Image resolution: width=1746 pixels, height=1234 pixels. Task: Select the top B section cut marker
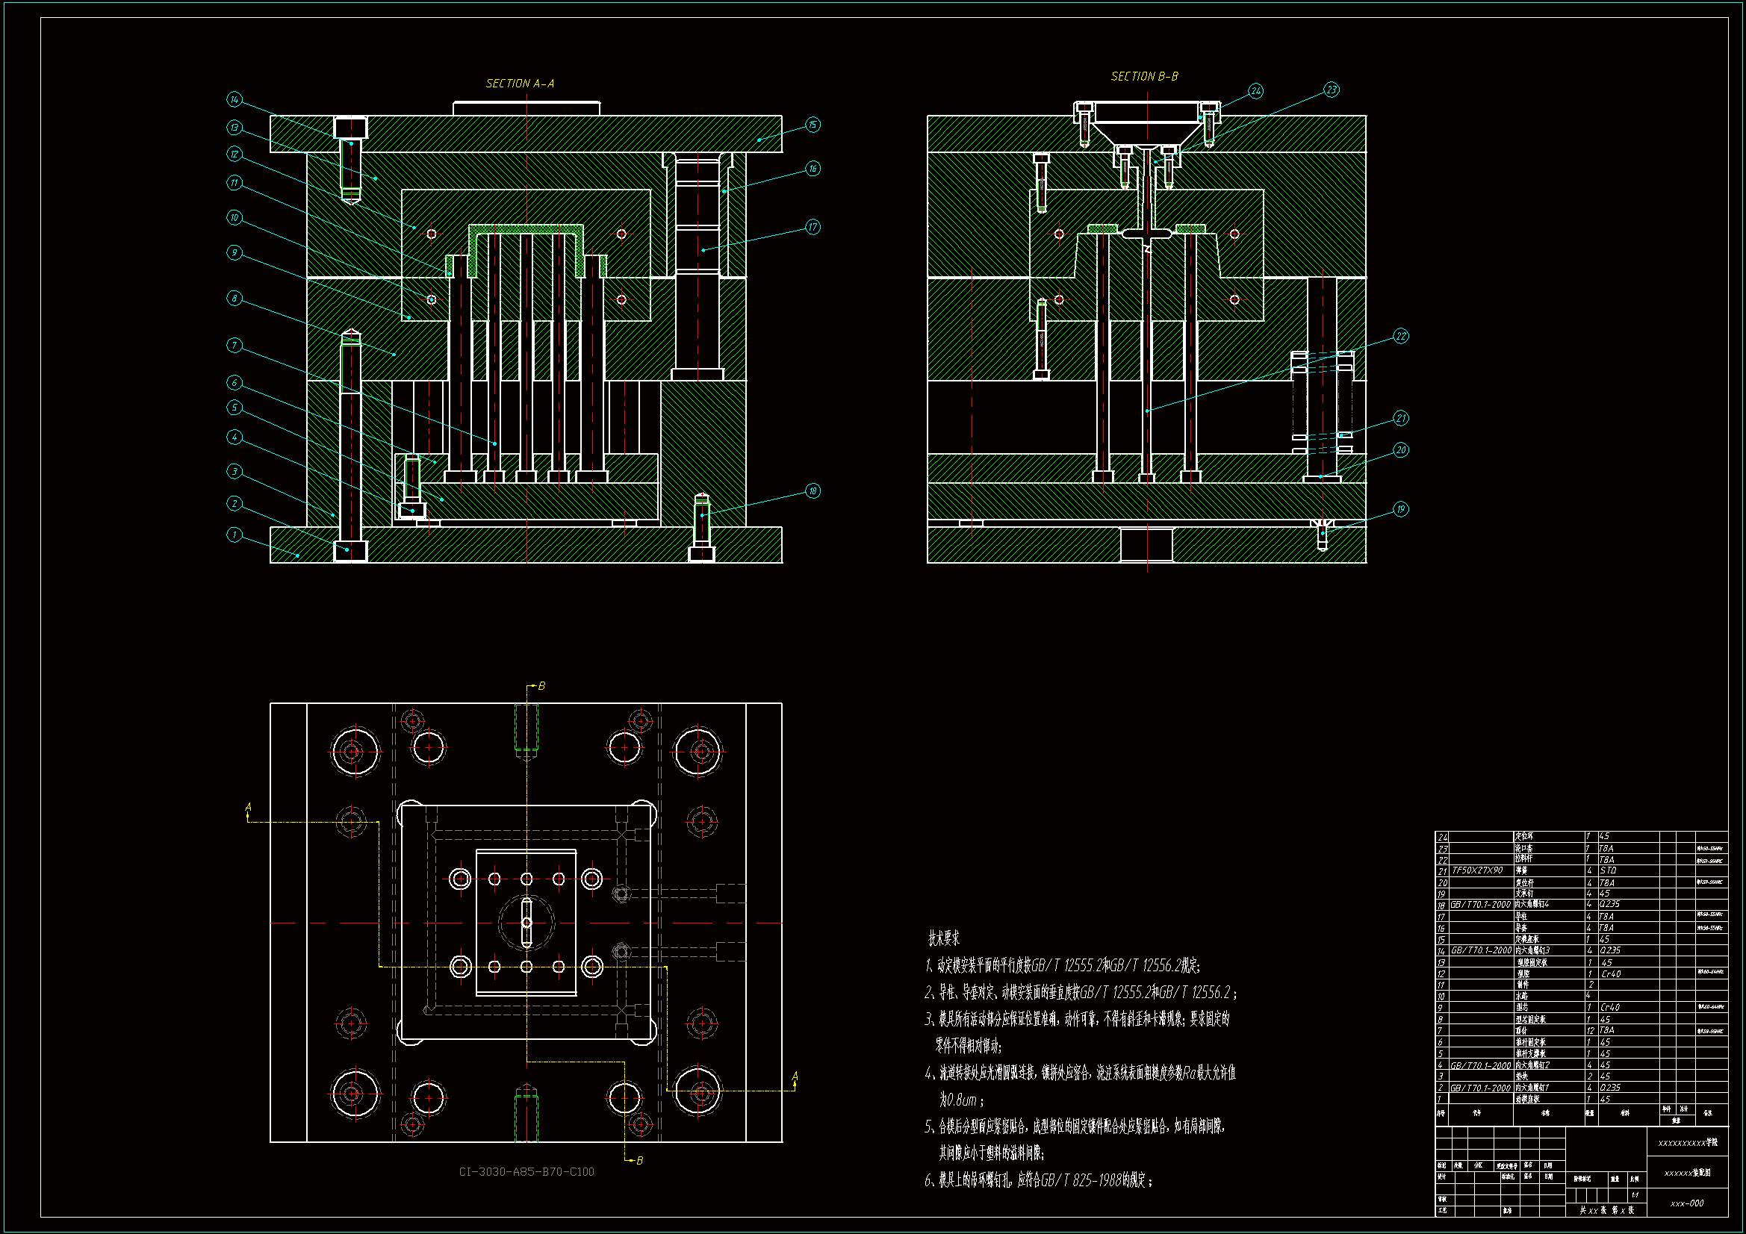pos(541,686)
